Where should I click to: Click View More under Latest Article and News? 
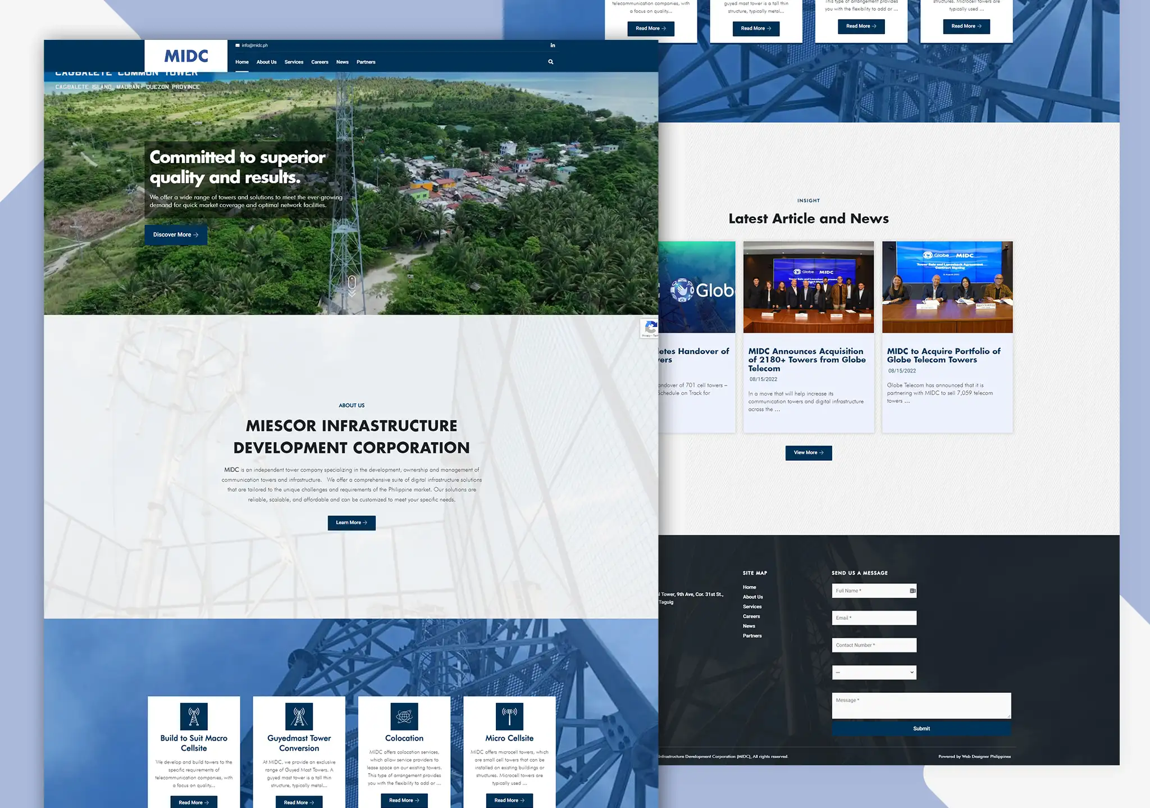[x=808, y=453]
